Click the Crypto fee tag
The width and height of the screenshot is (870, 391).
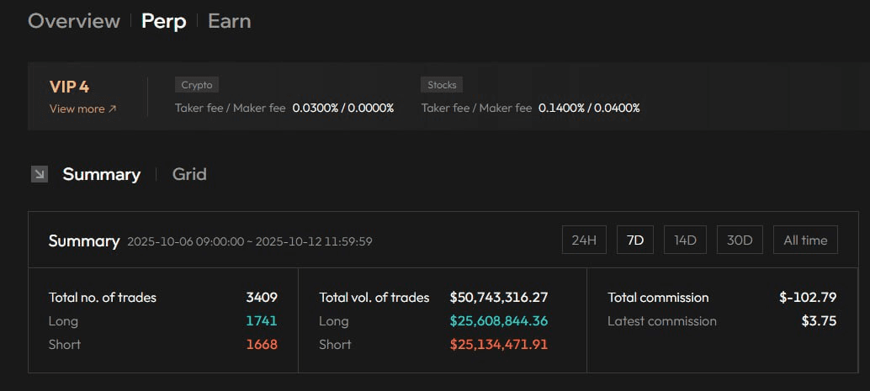point(197,85)
